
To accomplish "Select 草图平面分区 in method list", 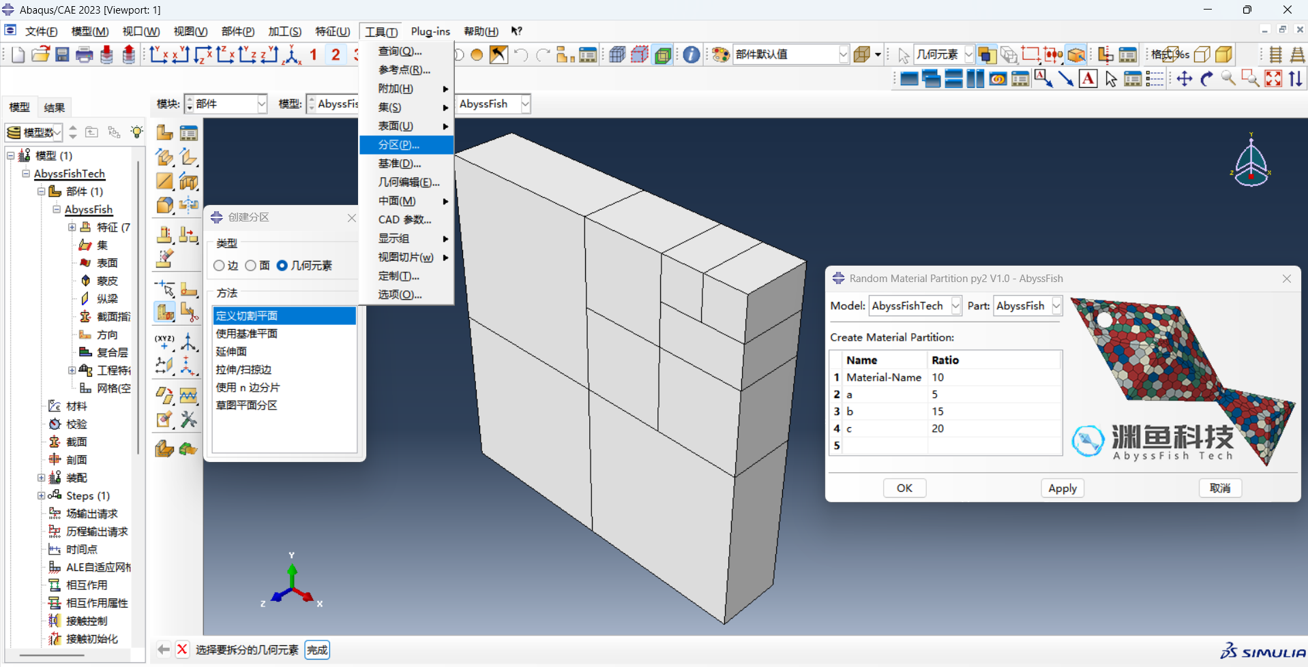I will (284, 405).
